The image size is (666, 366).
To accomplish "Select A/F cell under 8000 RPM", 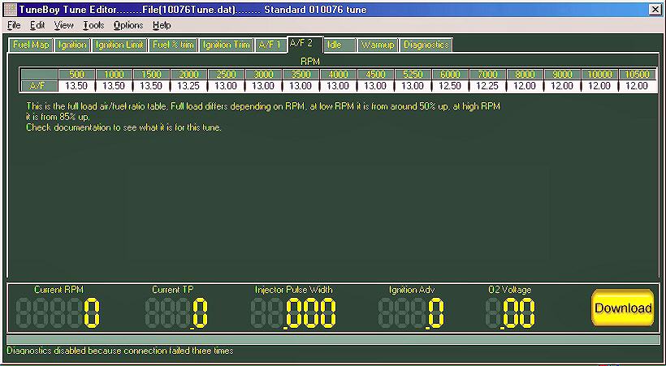I will coord(525,86).
